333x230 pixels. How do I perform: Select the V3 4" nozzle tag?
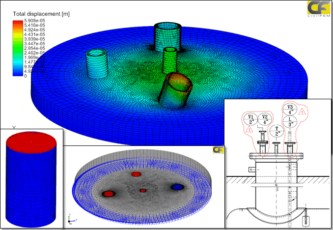pos(290,109)
